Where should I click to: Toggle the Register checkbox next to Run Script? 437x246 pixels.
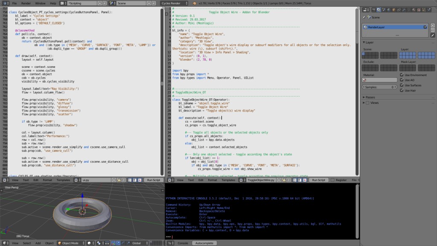(x=333, y=180)
